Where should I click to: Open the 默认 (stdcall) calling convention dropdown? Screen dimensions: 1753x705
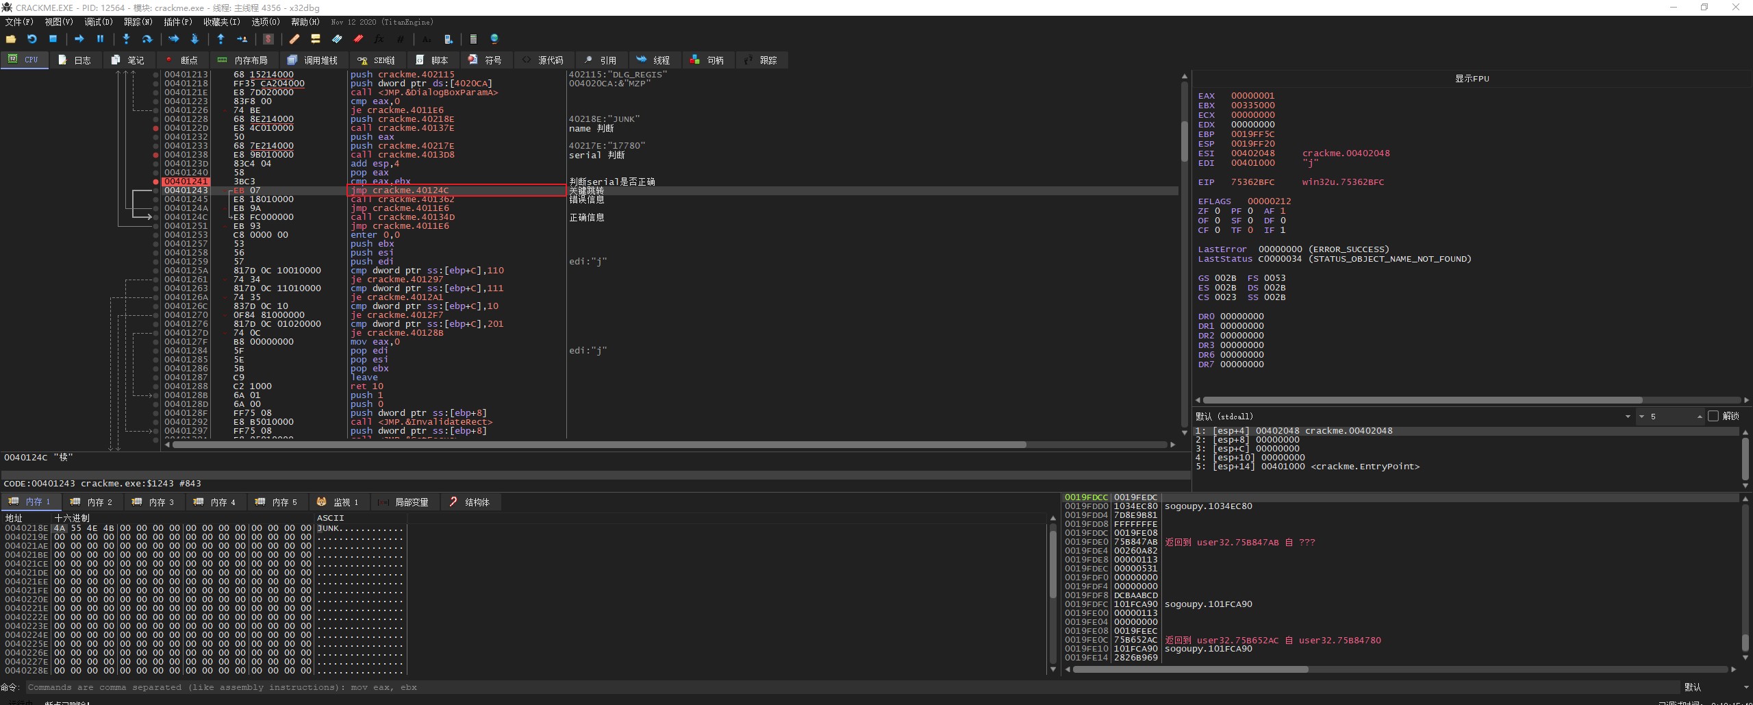point(1627,417)
